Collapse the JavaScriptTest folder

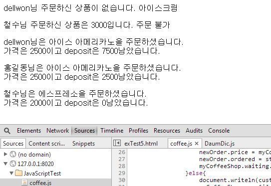pyautogui.click(x=11, y=173)
